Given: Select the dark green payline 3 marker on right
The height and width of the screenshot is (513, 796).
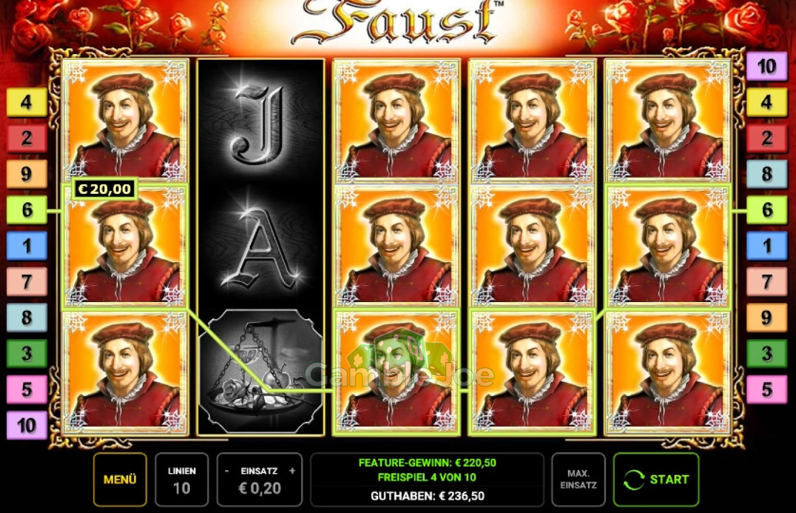Looking at the screenshot, I should point(766,353).
